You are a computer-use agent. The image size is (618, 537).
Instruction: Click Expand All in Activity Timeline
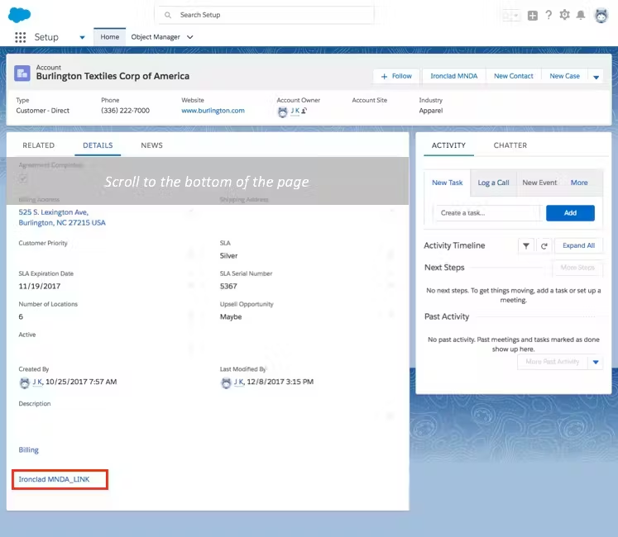pyautogui.click(x=578, y=245)
